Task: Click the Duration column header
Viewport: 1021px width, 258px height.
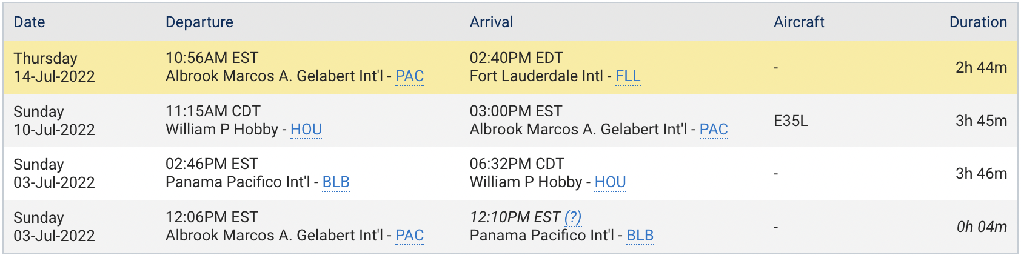Action: click(978, 22)
